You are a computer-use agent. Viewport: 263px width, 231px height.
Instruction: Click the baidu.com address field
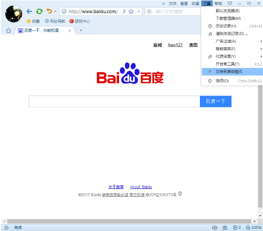(x=93, y=11)
